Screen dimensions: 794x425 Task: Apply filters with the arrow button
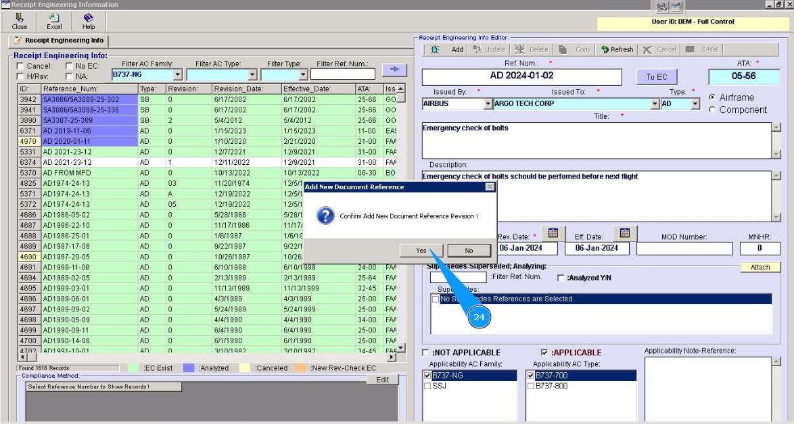(x=395, y=70)
